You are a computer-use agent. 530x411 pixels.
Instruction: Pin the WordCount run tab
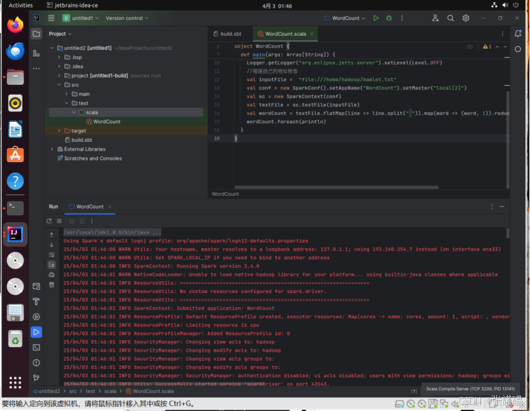[89, 207]
